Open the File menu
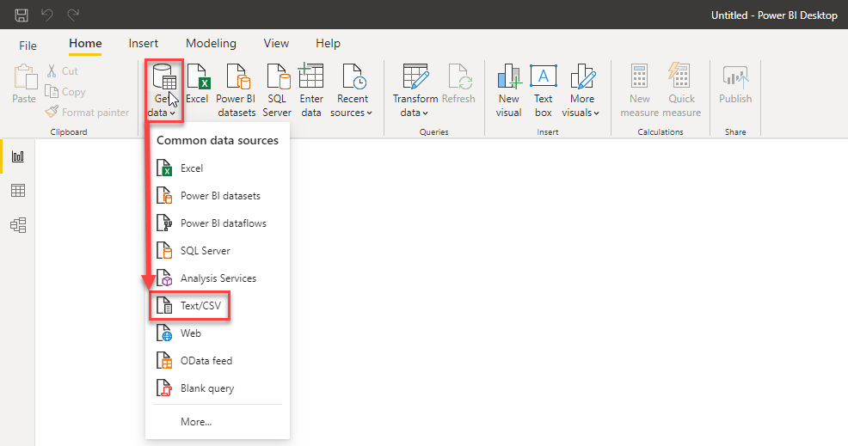 point(28,46)
